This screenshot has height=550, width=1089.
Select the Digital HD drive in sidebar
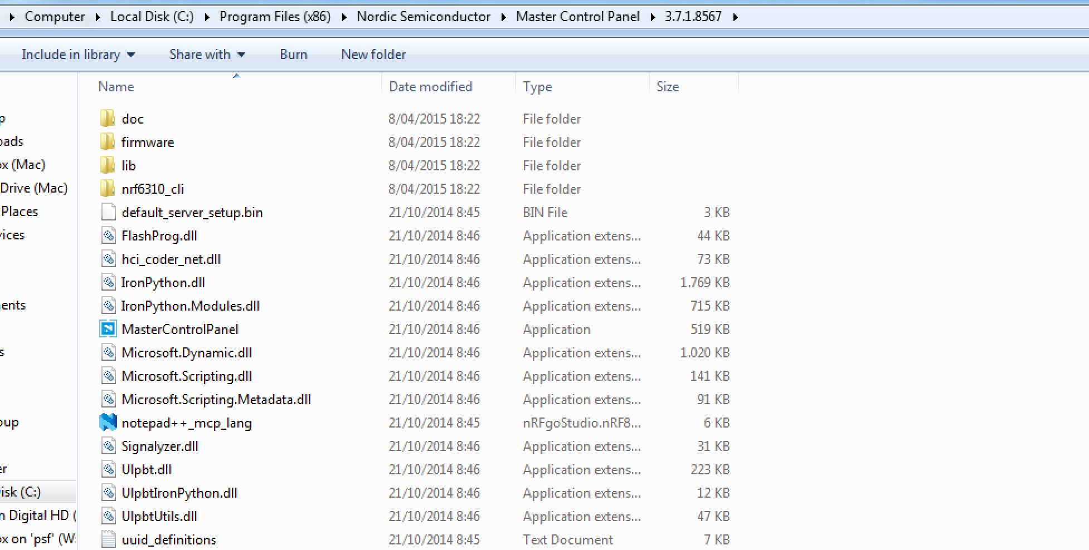click(38, 515)
